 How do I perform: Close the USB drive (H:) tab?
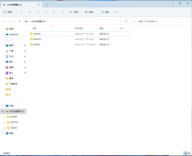(39, 5)
